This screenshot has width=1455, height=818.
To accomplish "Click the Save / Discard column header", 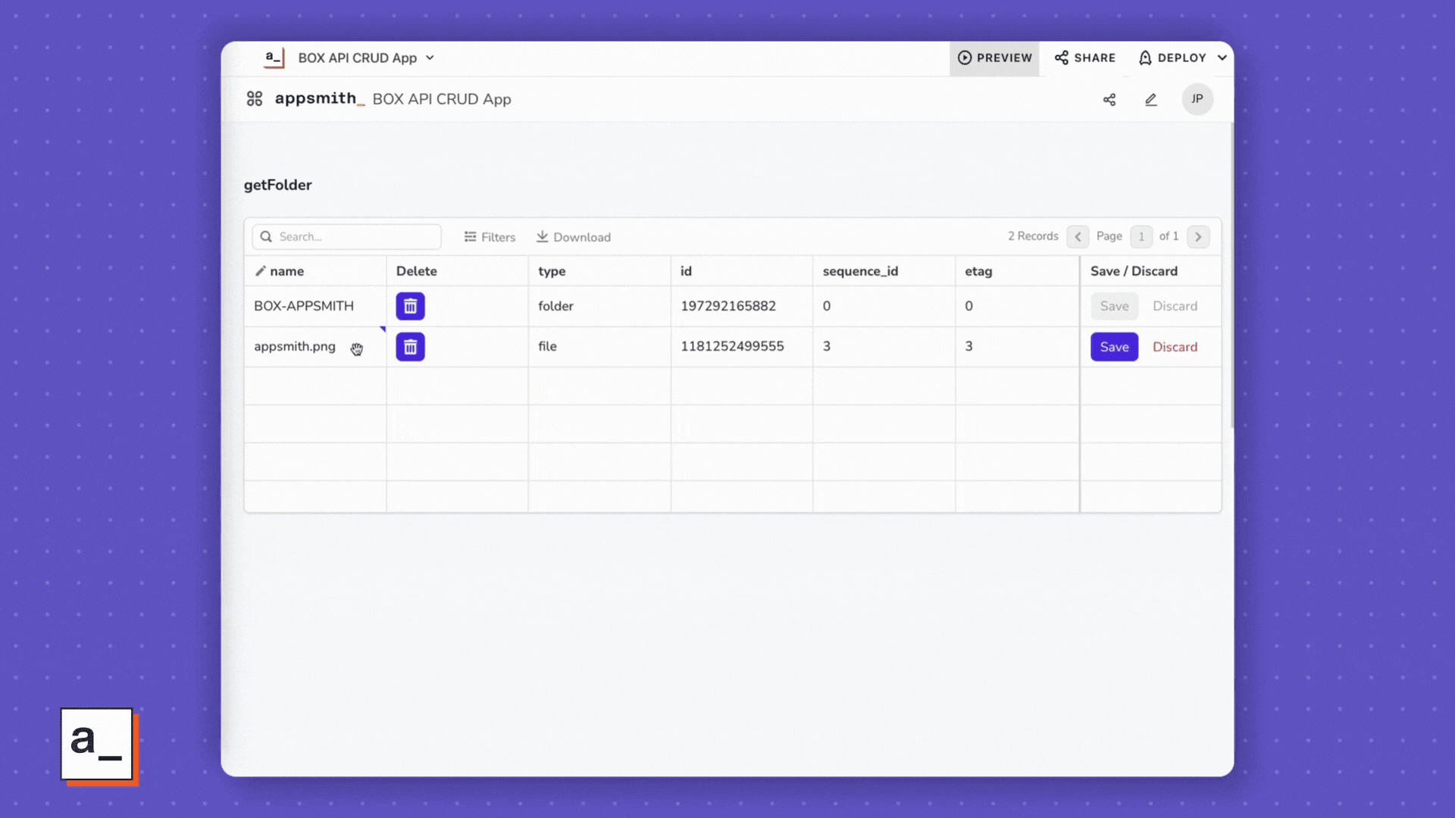I will (x=1150, y=271).
